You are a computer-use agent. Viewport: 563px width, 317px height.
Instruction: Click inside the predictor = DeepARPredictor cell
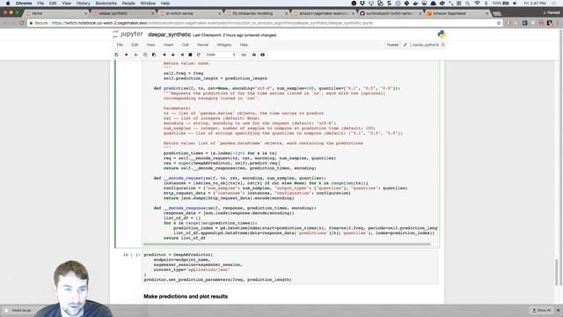(x=289, y=267)
